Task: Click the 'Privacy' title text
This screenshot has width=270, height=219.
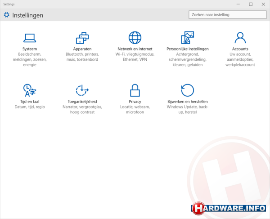Action: [x=135, y=102]
